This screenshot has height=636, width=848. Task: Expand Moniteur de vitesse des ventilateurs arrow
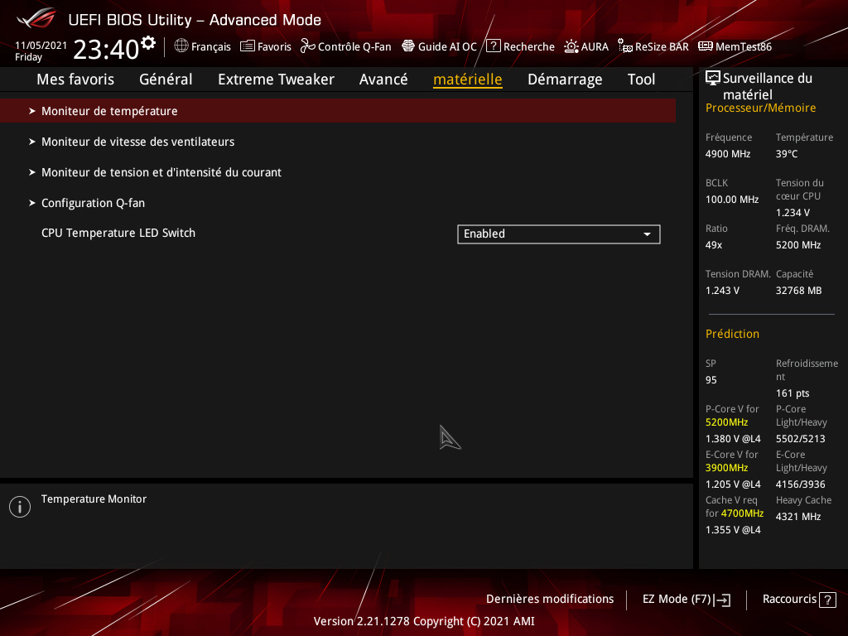[x=32, y=142]
